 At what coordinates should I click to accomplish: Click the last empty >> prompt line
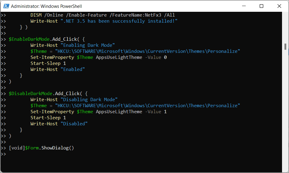tap(4, 154)
